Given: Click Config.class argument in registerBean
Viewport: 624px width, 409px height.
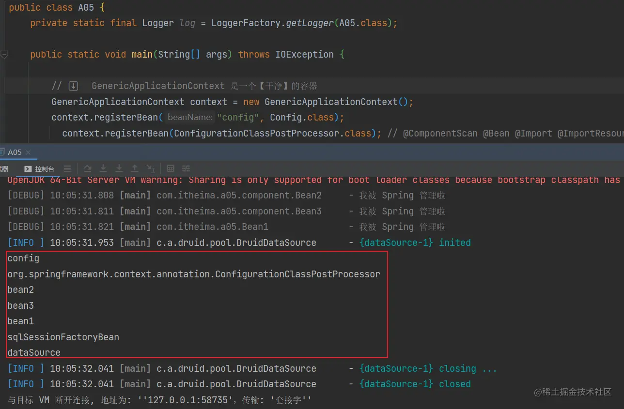Looking at the screenshot, I should (302, 118).
